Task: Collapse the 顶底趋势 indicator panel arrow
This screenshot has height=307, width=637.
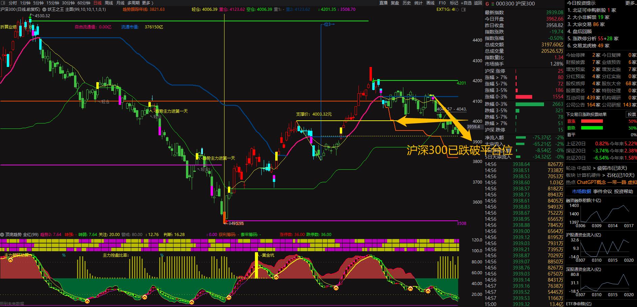Action: (2, 234)
